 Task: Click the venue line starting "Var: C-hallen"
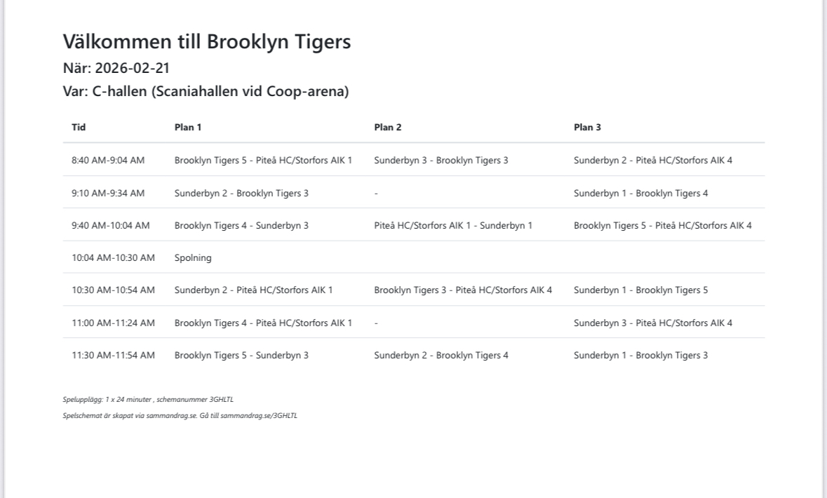[x=206, y=91]
